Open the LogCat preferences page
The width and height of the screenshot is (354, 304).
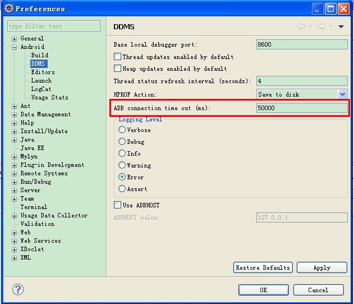[x=41, y=89]
